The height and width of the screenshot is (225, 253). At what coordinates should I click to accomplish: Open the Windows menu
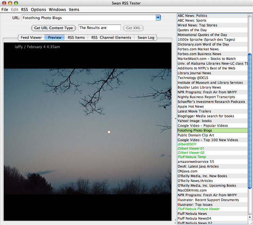point(57,9)
